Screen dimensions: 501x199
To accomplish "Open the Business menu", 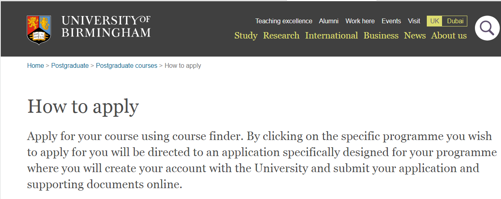I will coord(381,36).
